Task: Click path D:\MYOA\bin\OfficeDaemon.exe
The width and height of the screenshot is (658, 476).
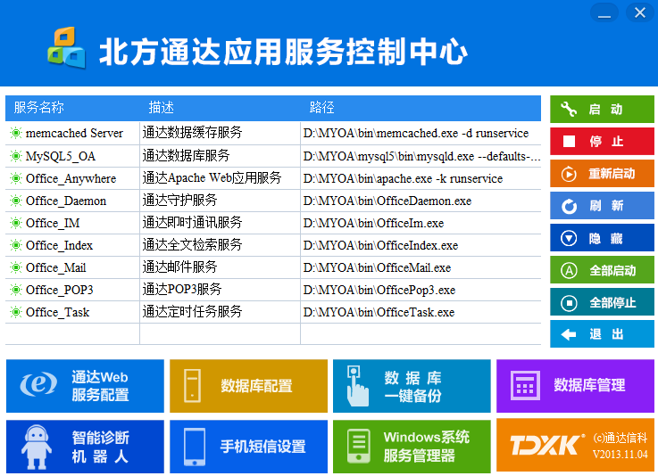Action: [387, 201]
